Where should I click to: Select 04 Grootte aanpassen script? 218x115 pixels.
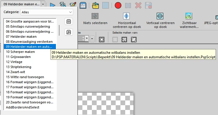pos(30,21)
